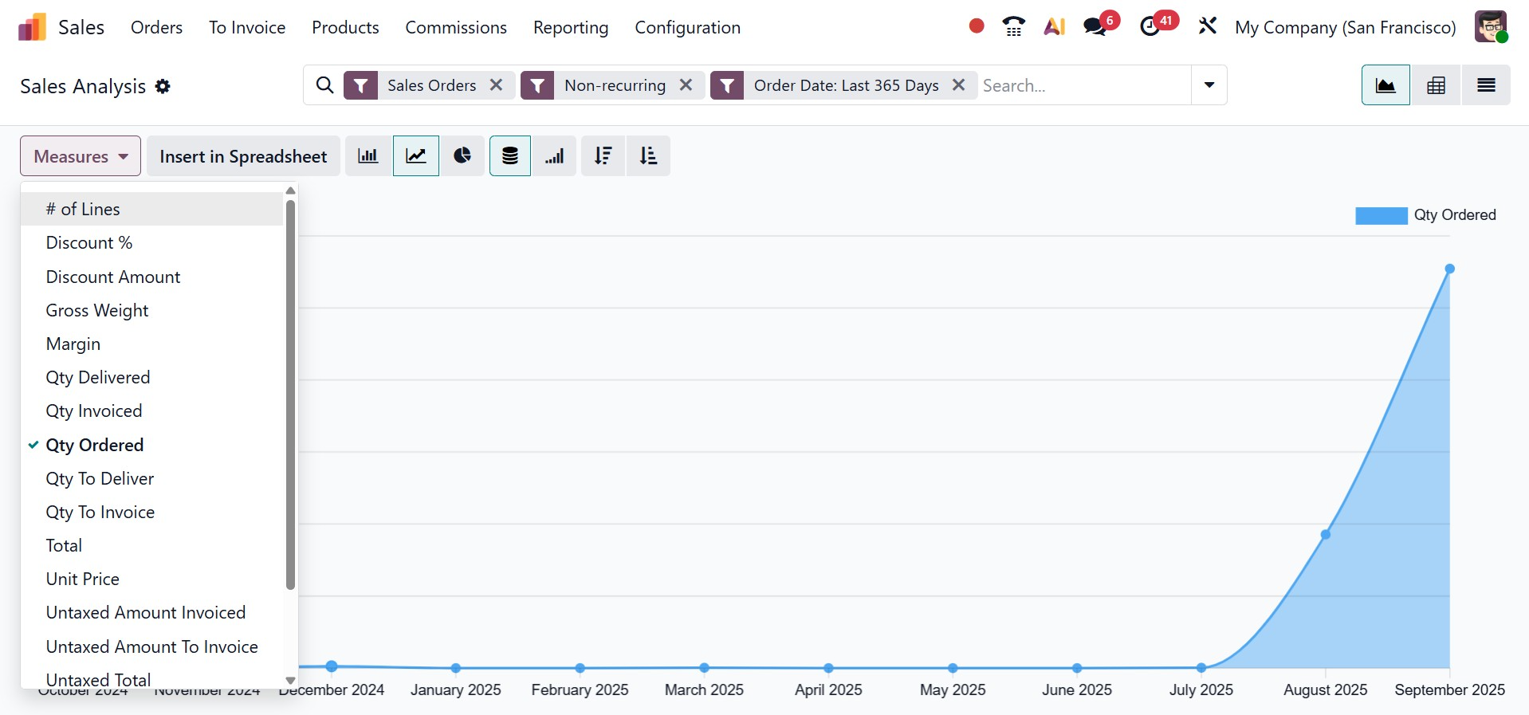Click the August 2025 data point

coord(1326,534)
